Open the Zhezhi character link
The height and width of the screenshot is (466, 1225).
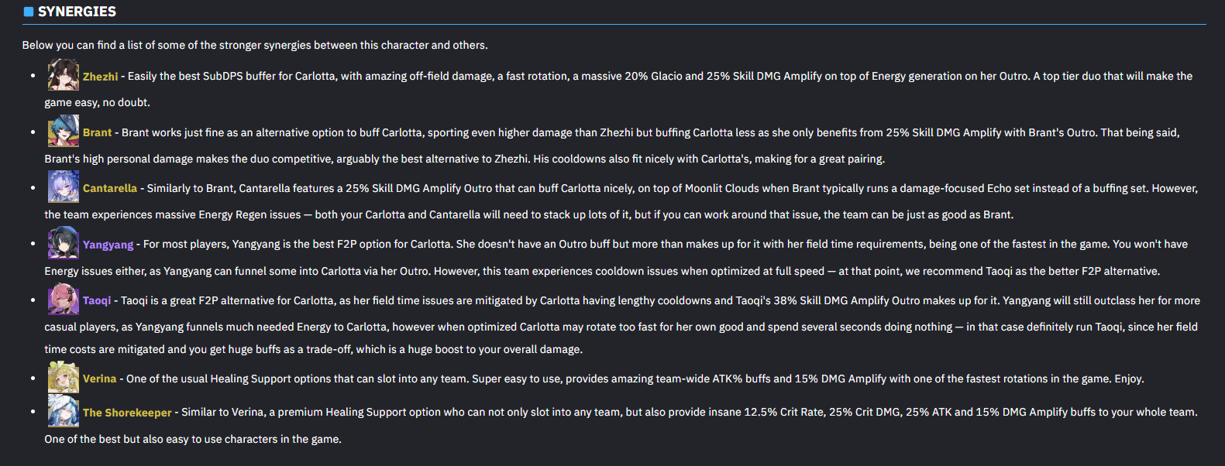point(101,77)
